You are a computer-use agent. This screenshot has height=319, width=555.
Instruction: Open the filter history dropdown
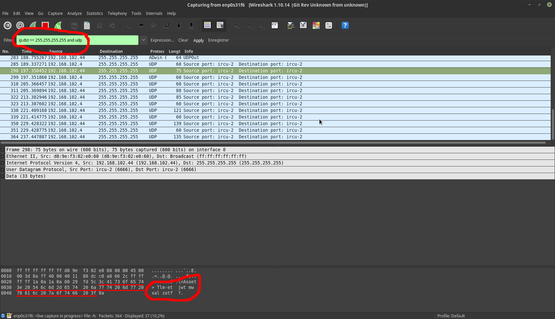pyautogui.click(x=143, y=40)
